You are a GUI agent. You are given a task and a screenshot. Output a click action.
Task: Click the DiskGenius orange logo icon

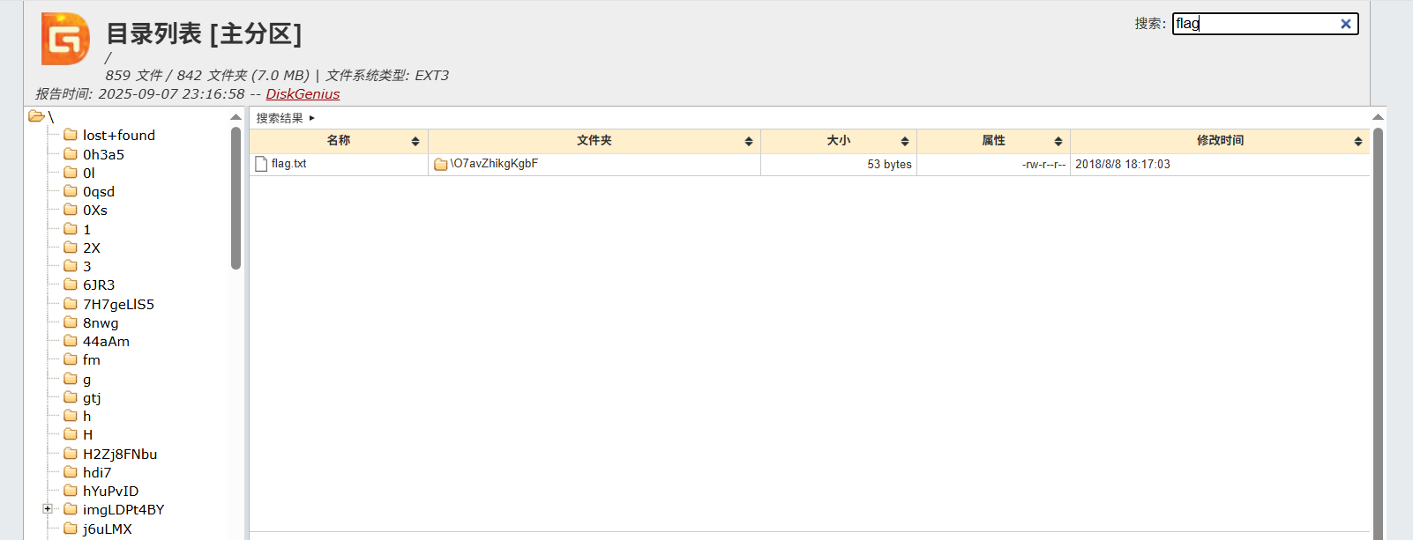(x=65, y=39)
